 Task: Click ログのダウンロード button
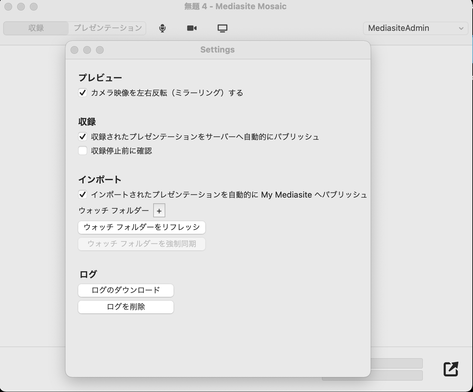126,290
